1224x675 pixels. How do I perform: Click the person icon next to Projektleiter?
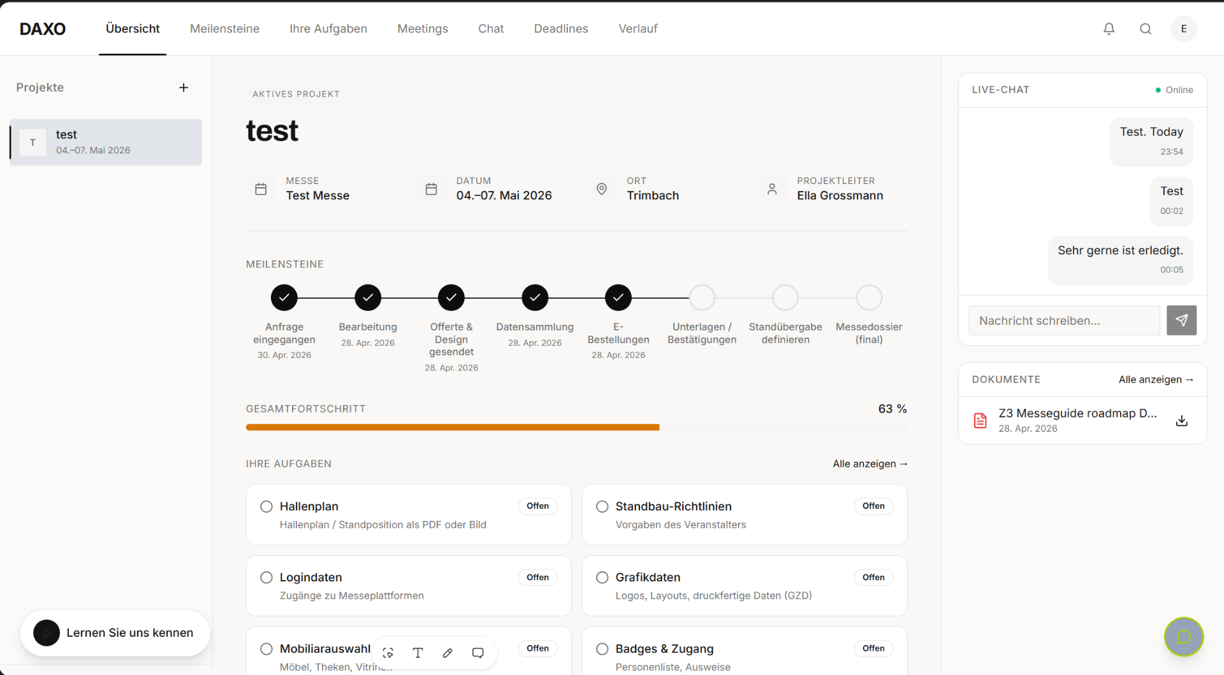tap(772, 189)
